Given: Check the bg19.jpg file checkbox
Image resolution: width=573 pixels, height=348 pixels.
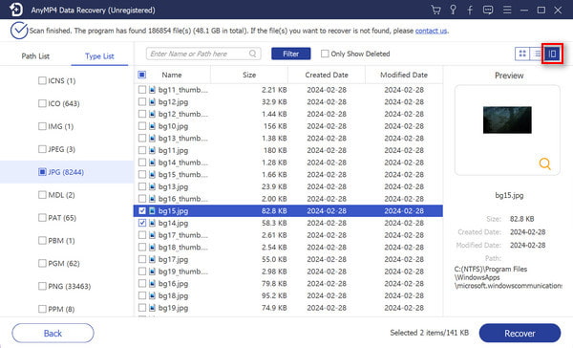Looking at the screenshot, I should point(142,308).
